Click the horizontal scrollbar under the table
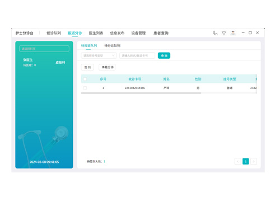280x206 pixels. tap(141, 93)
